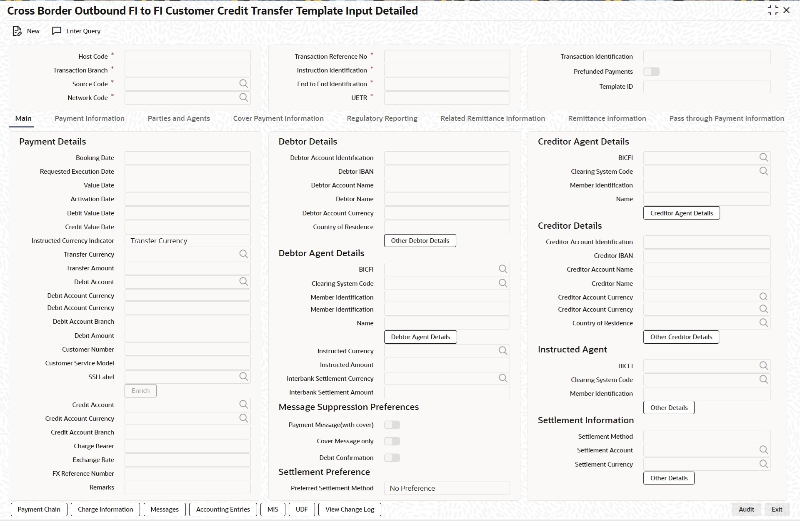Turn on Debit Confirmation toggle
This screenshot has height=522, width=800.
(x=392, y=458)
